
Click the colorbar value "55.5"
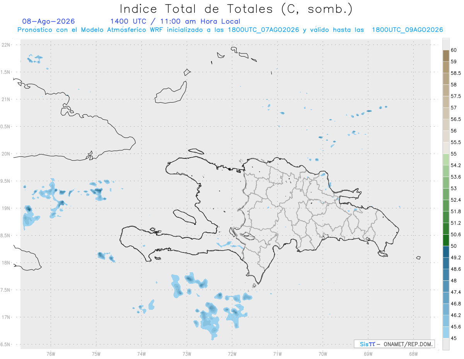point(456,143)
